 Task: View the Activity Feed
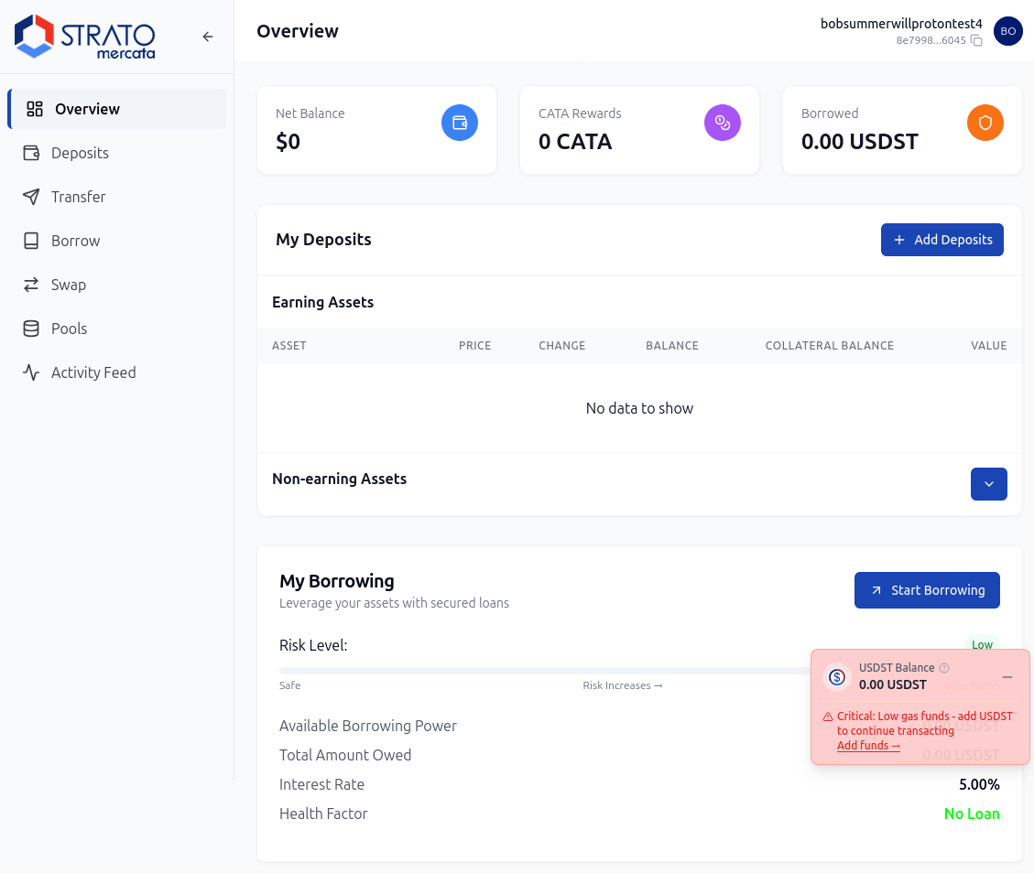pyautogui.click(x=92, y=372)
